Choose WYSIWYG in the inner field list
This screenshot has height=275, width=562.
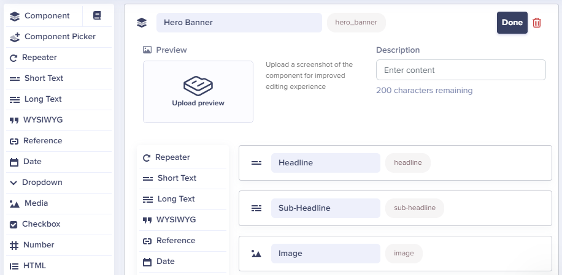(x=183, y=220)
